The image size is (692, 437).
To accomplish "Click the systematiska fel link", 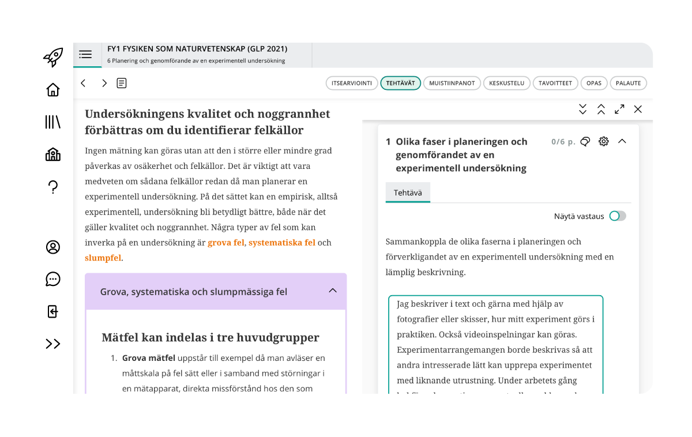I will [x=281, y=243].
